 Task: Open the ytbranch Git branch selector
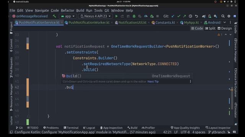[217, 132]
